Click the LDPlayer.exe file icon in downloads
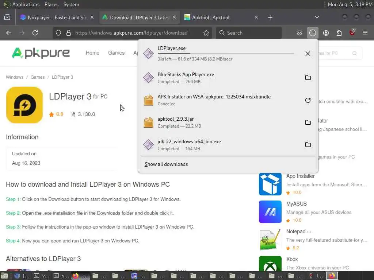374x280 pixels. coord(148,53)
